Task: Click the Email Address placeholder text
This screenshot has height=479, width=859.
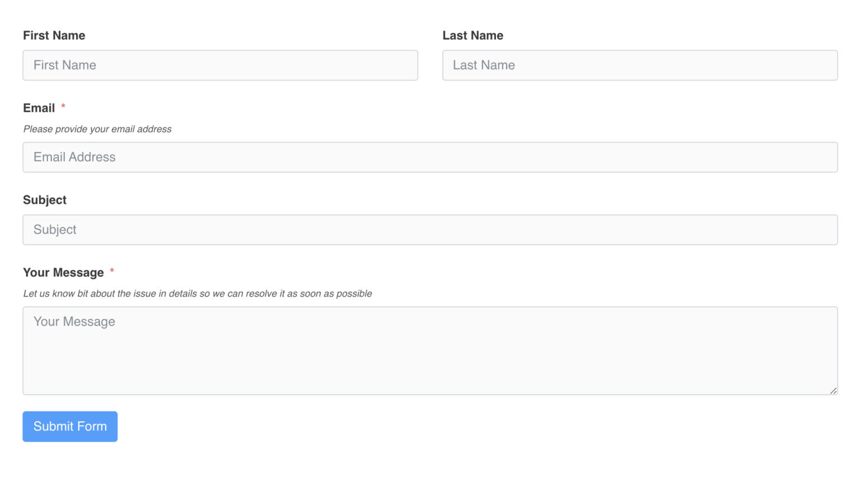Action: (74, 157)
